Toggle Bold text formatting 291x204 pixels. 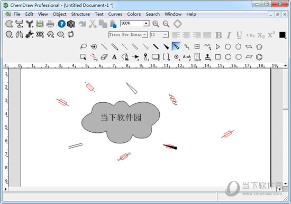coord(219,35)
